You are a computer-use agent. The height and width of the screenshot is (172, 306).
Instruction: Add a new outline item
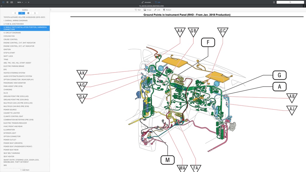[x=25, y=170]
